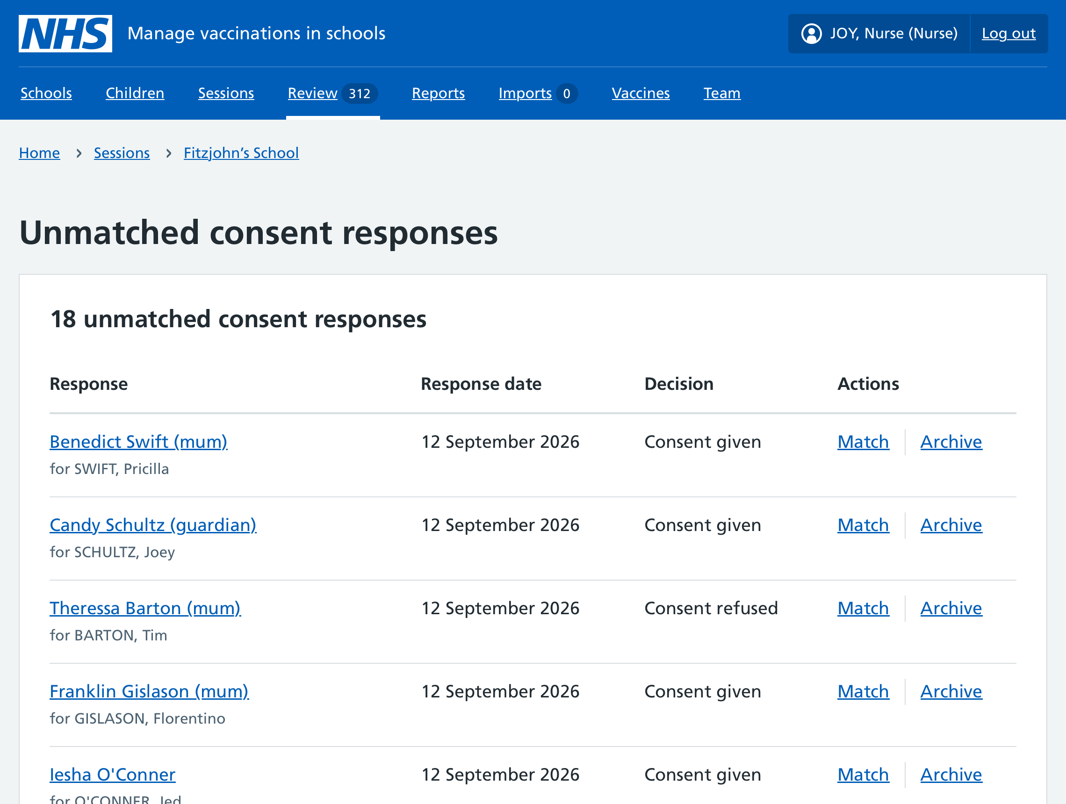The image size is (1066, 804).
Task: Match the Franklin Gislason response
Action: point(863,692)
